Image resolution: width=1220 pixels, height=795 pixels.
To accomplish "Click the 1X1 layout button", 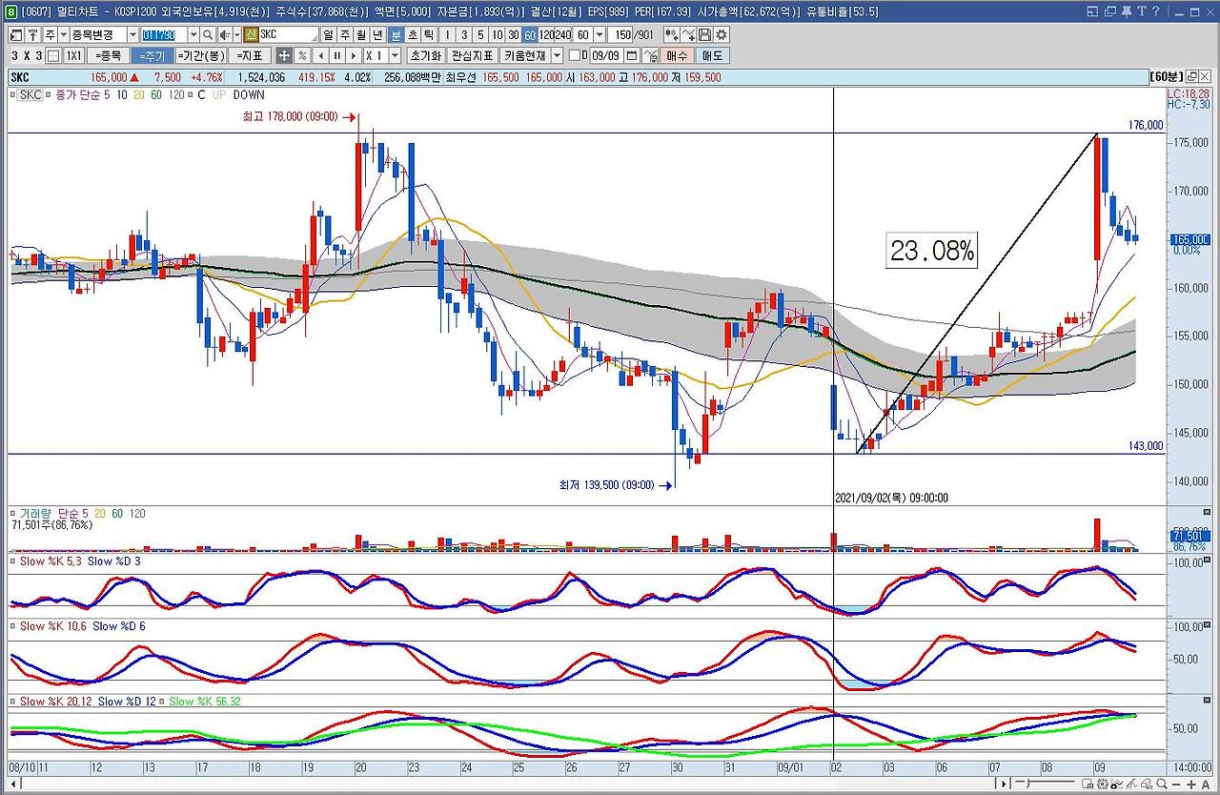I will tap(74, 55).
